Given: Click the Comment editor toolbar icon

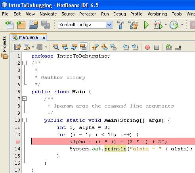Looking at the screenshot, I should click(169, 47).
